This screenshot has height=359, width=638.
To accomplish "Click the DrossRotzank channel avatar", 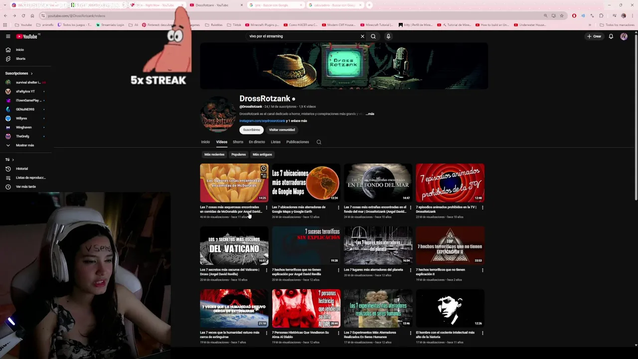I will (x=218, y=114).
